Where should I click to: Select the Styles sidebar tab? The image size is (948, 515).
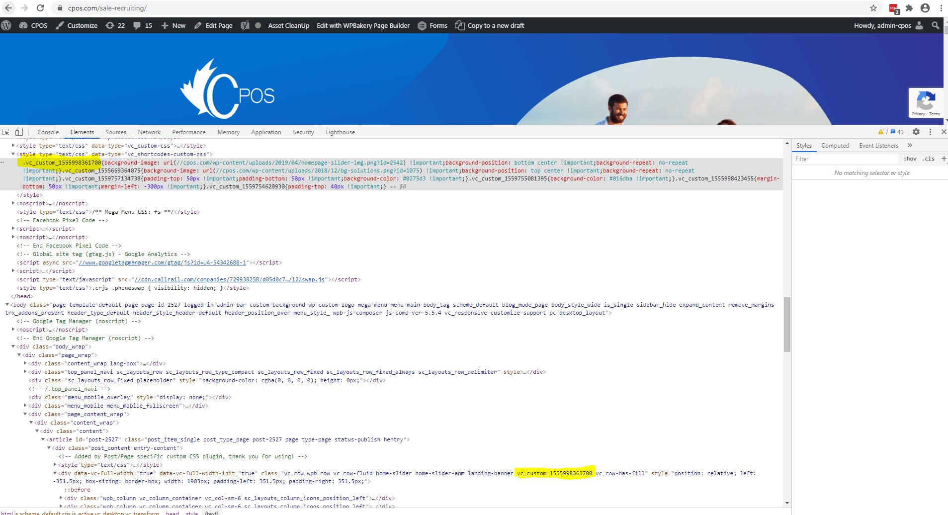(x=804, y=146)
